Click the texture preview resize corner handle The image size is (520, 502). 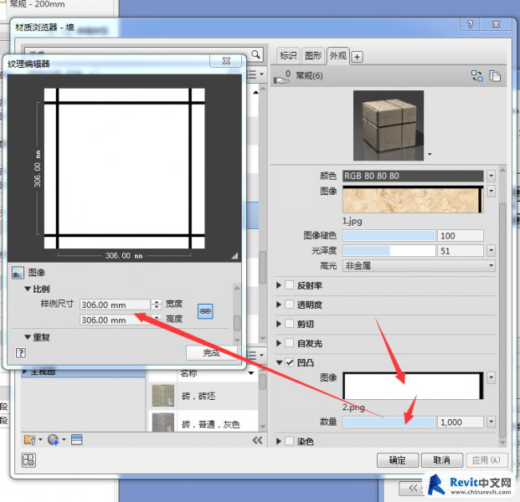(234, 255)
